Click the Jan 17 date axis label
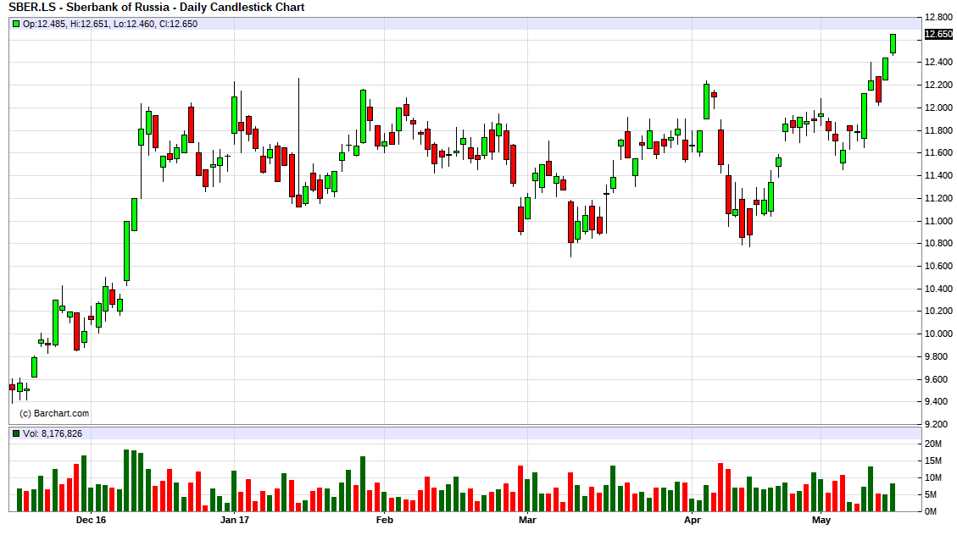This screenshot has height=546, width=957. point(235,520)
